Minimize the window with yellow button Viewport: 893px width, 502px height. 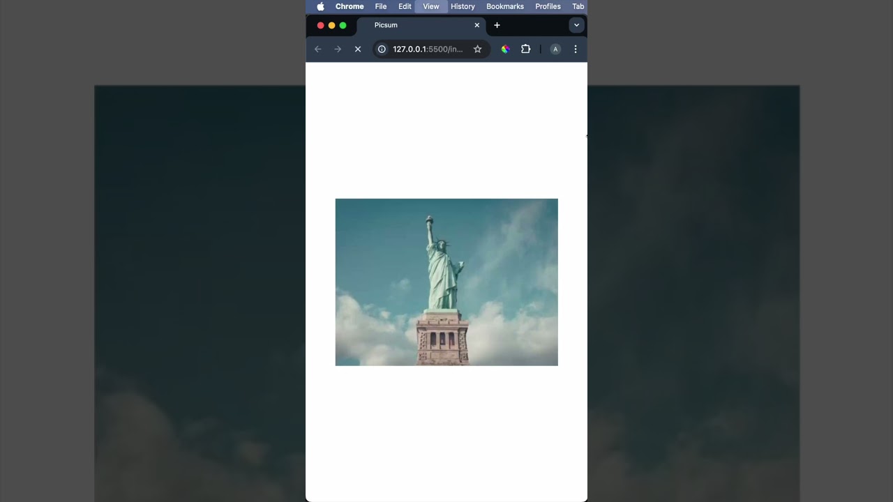(332, 25)
